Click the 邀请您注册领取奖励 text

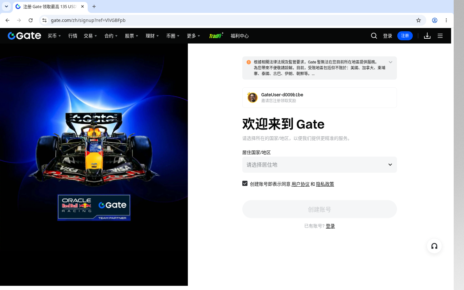(279, 101)
